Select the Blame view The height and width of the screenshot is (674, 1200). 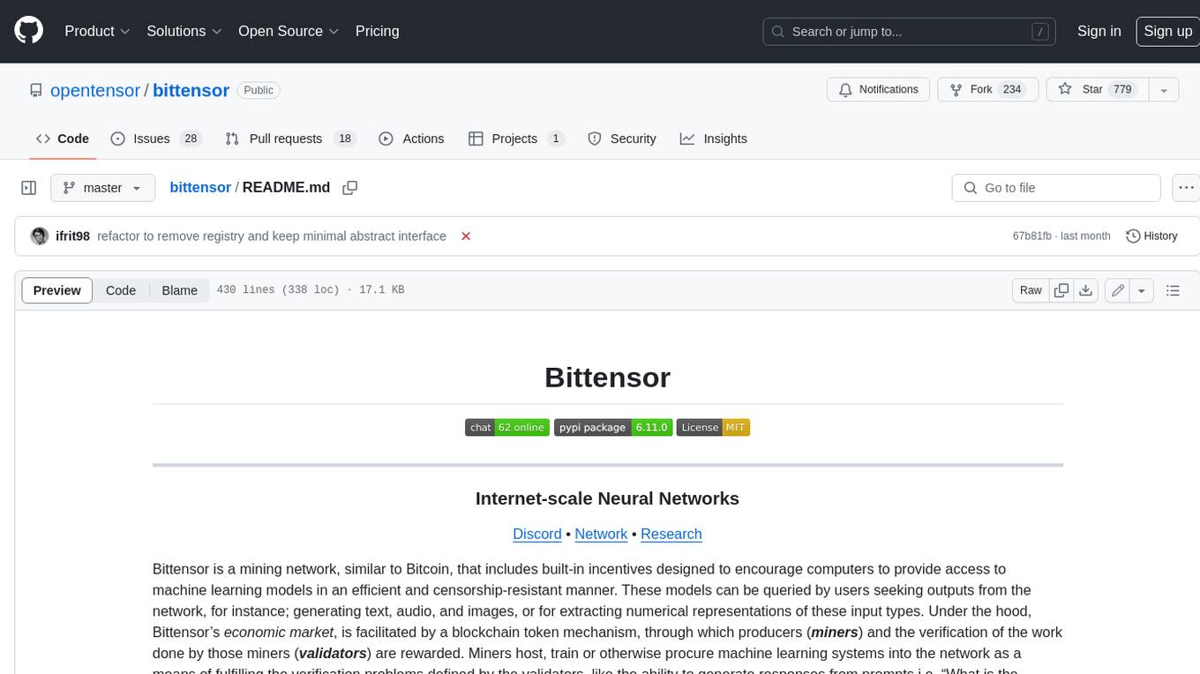(x=179, y=290)
